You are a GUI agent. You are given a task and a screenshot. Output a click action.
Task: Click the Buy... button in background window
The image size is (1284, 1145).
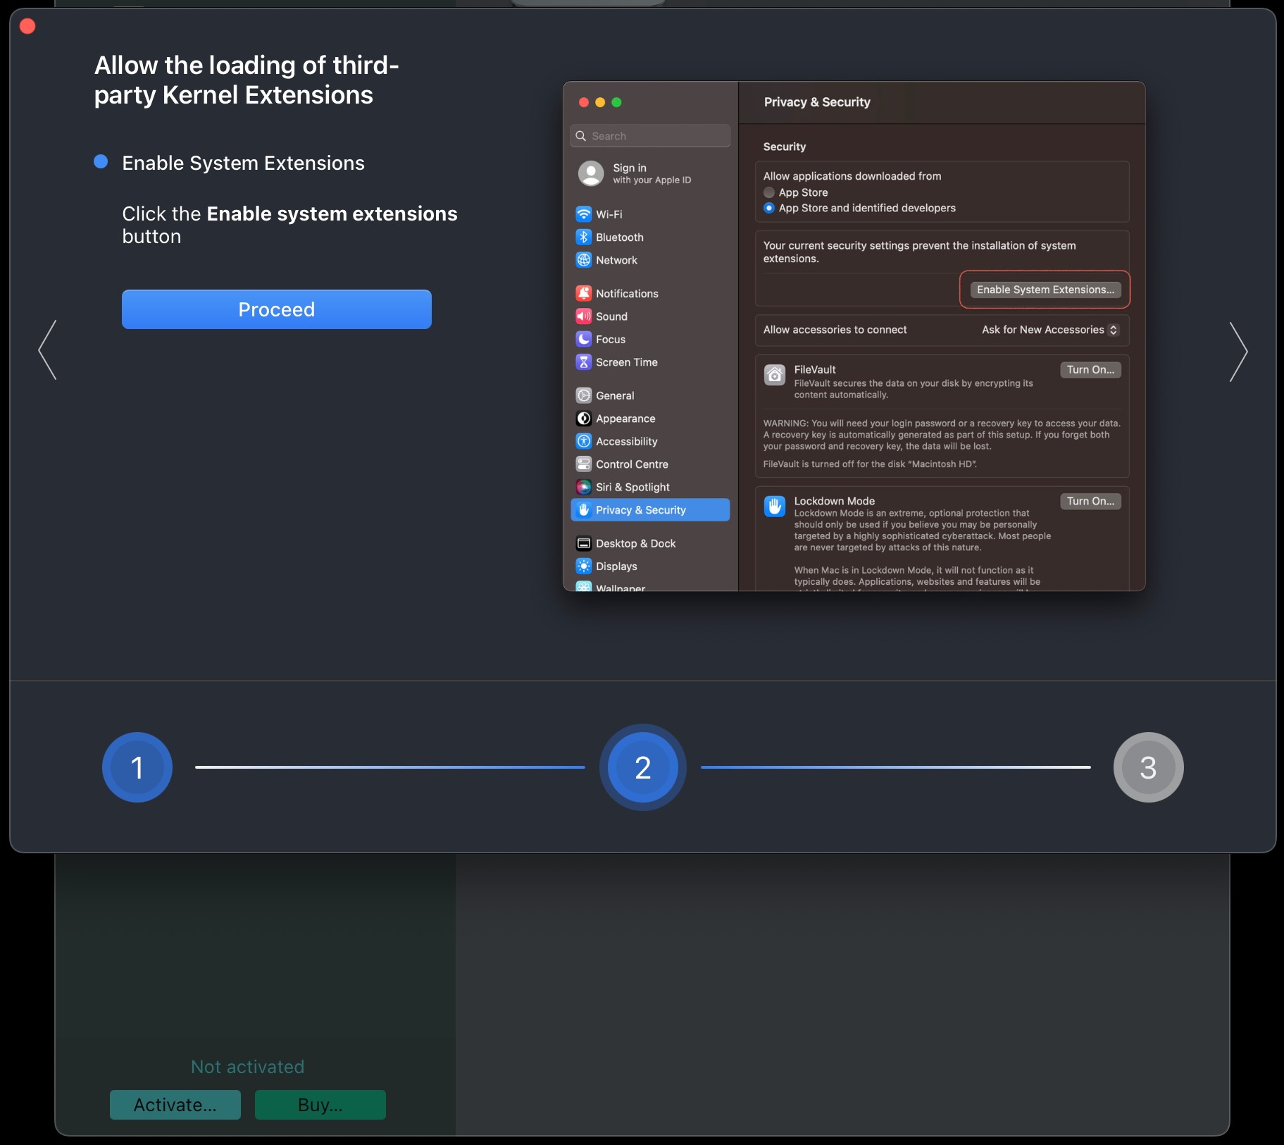(320, 1105)
